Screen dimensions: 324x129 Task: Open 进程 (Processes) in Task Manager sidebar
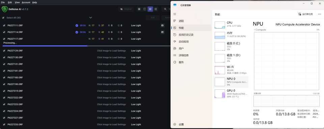(191, 21)
